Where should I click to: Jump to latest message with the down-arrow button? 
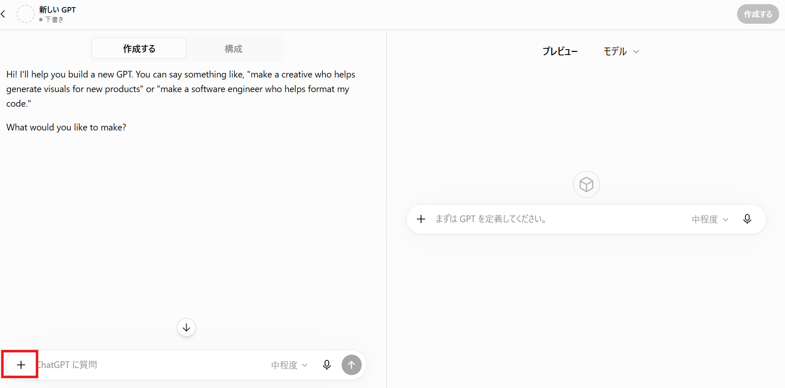point(186,328)
